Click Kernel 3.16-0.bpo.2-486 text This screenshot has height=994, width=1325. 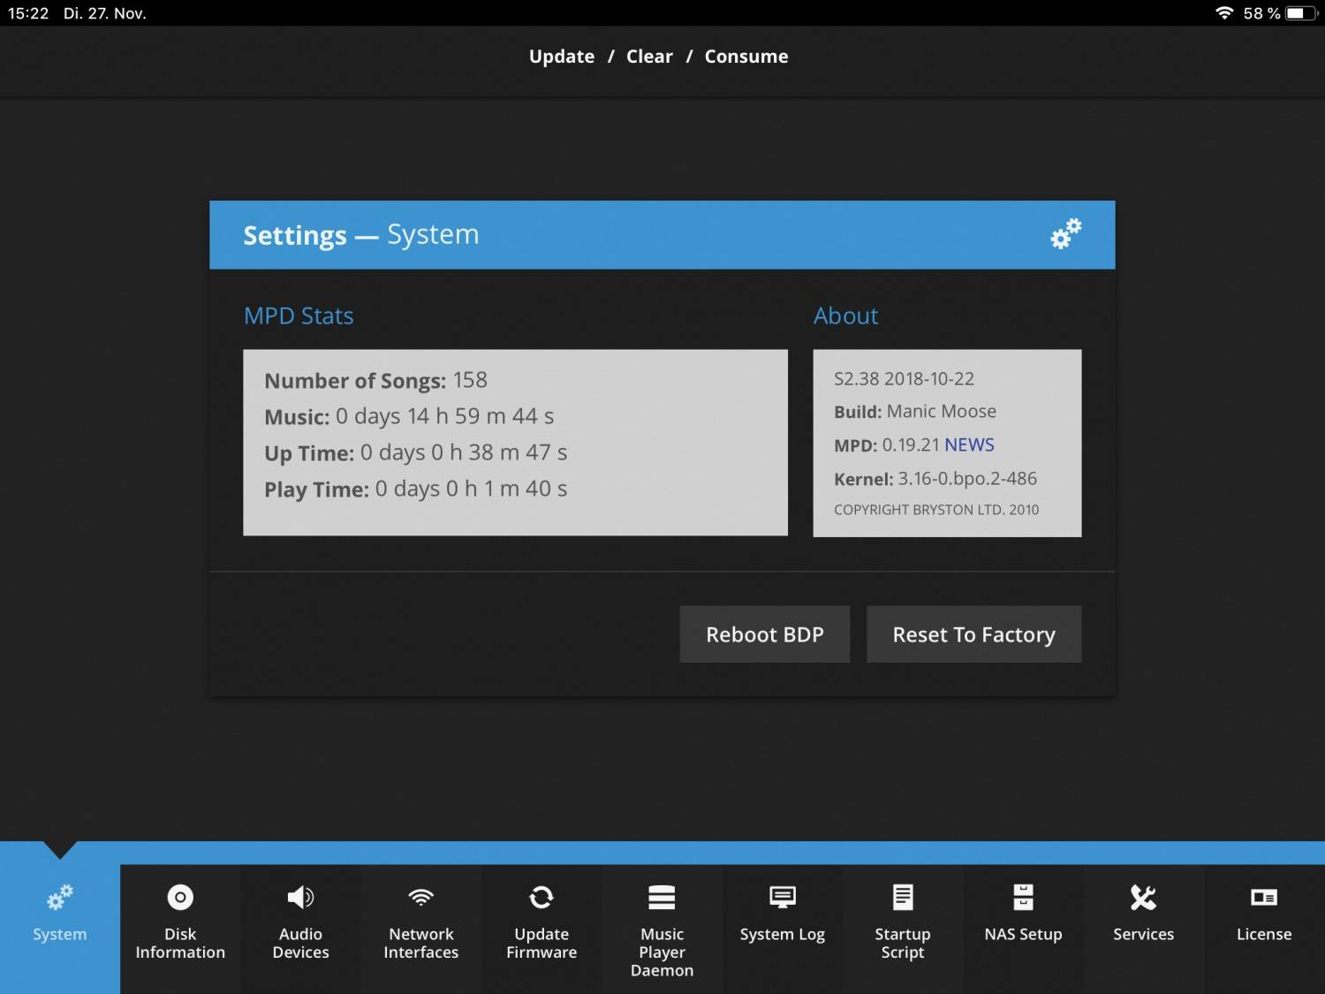pyautogui.click(x=935, y=479)
